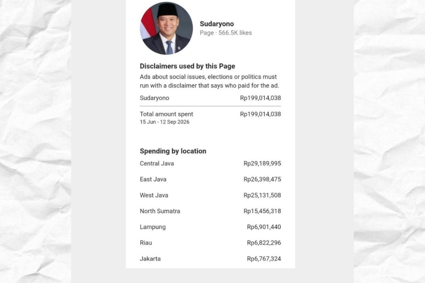Click the Rp6,767,324 spending amount
The height and width of the screenshot is (283, 425).
pyautogui.click(x=264, y=259)
